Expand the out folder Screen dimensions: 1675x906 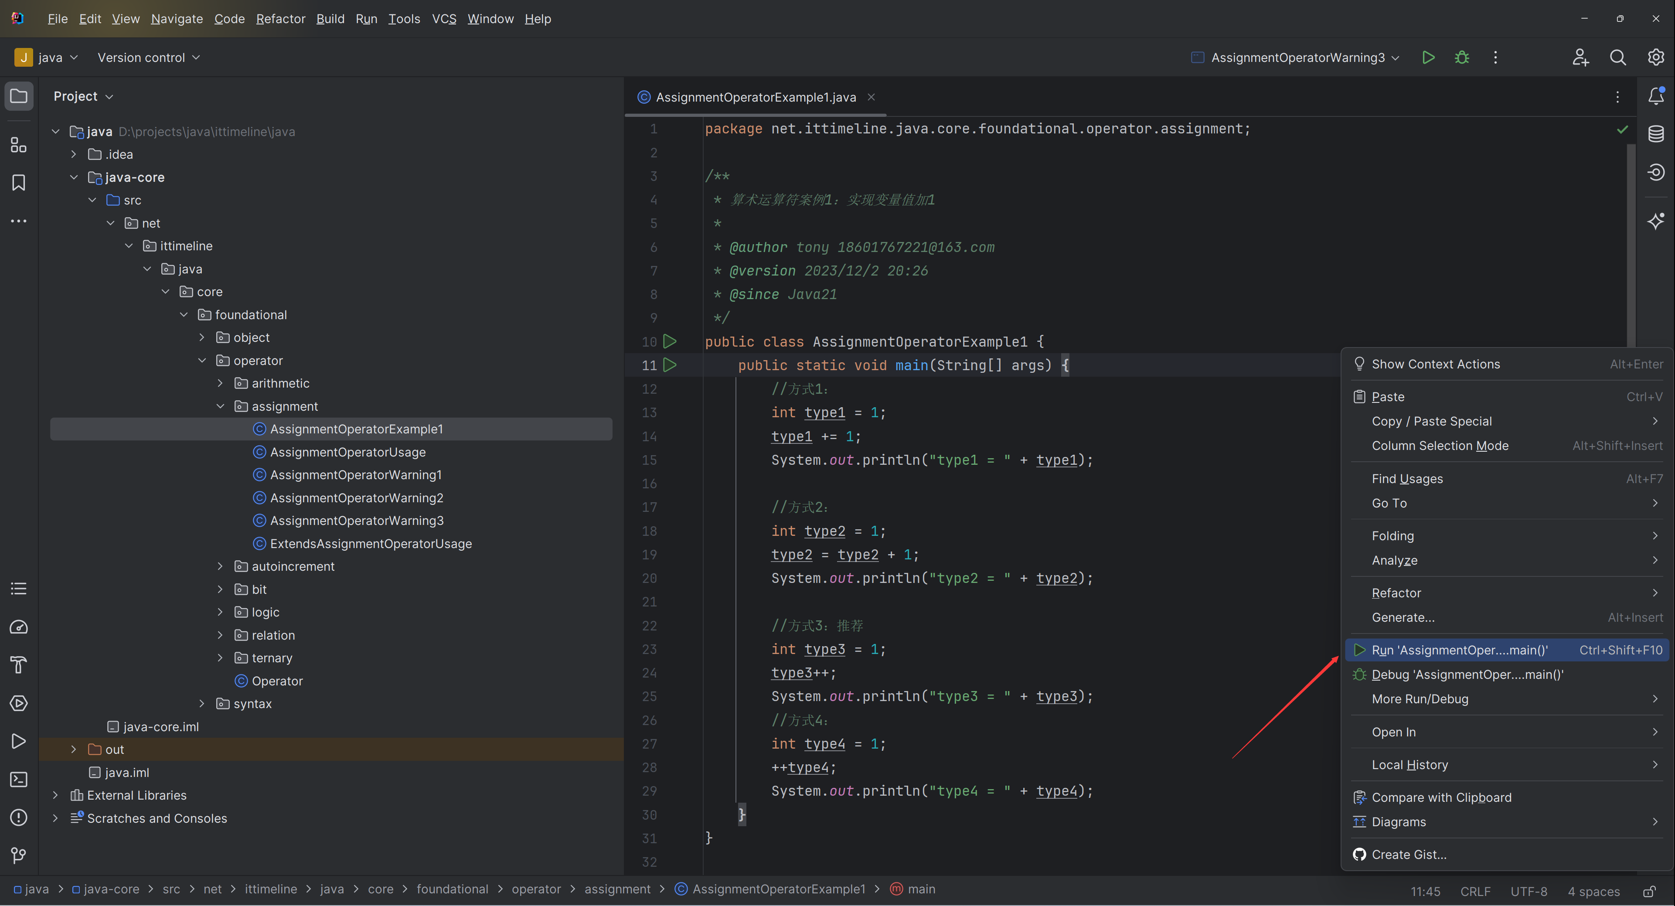pyautogui.click(x=74, y=749)
